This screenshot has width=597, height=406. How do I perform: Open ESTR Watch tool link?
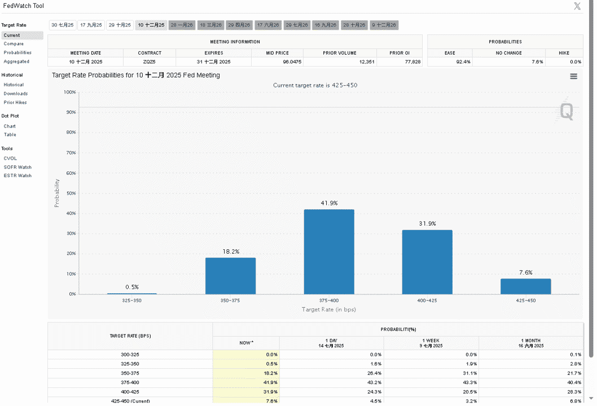point(17,175)
